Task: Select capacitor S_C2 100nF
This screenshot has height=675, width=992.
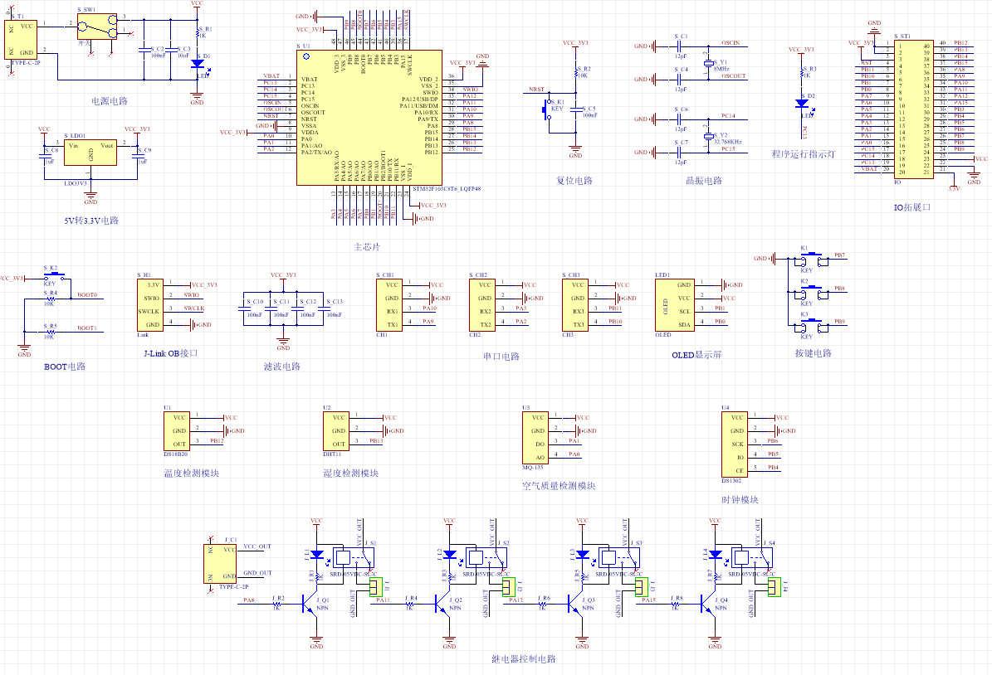Action: pyautogui.click(x=144, y=50)
